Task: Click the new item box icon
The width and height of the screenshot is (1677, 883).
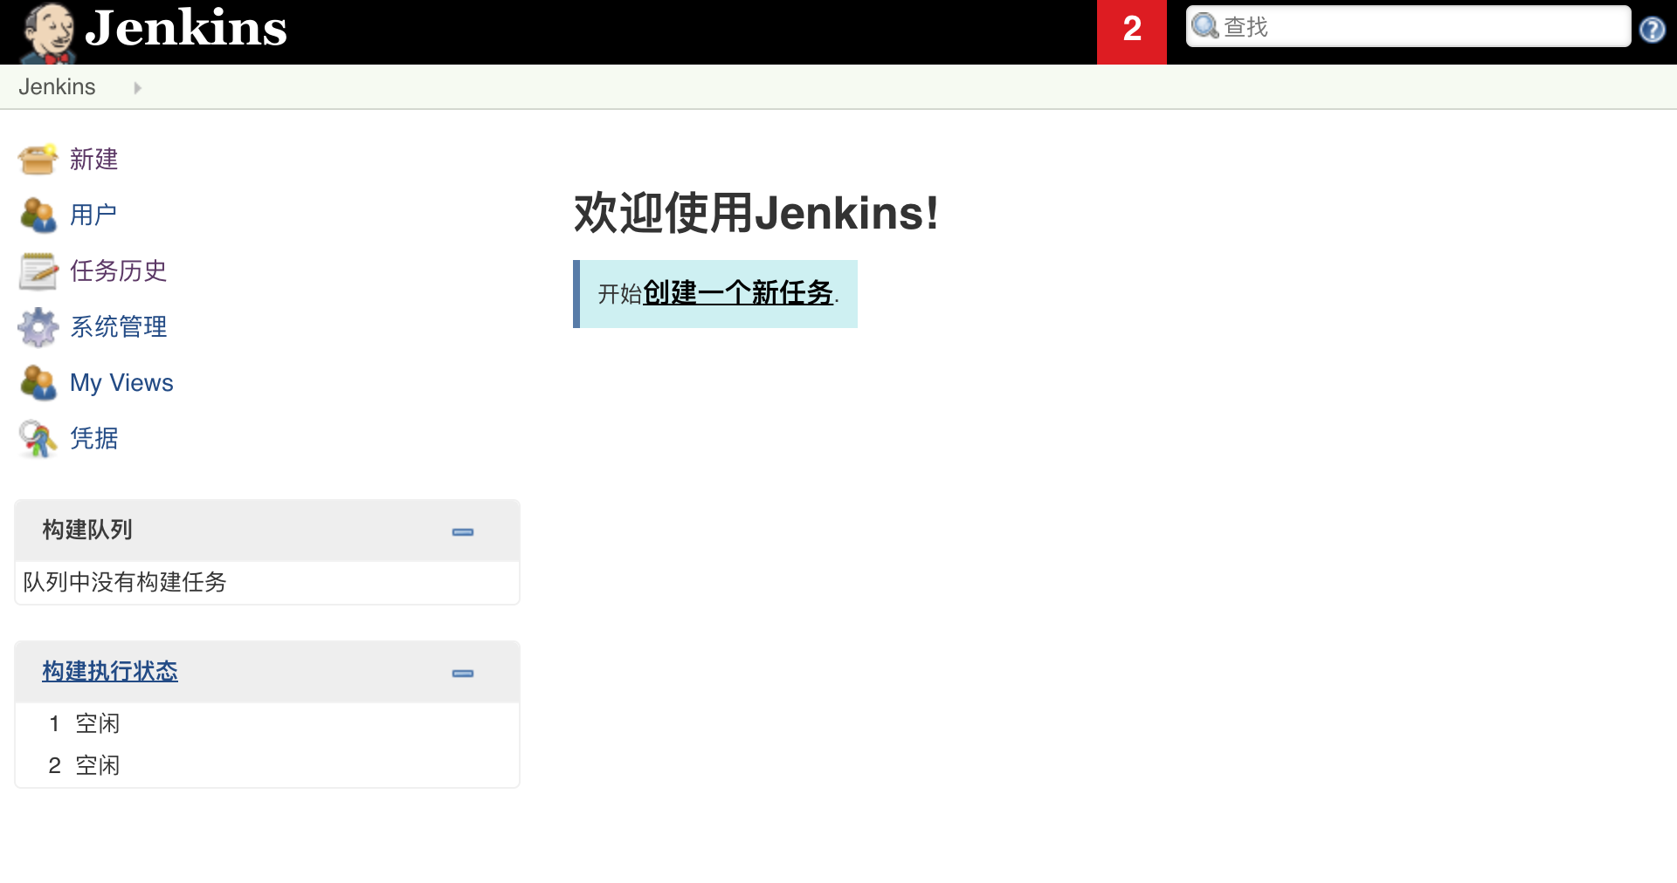Action: pos(38,160)
